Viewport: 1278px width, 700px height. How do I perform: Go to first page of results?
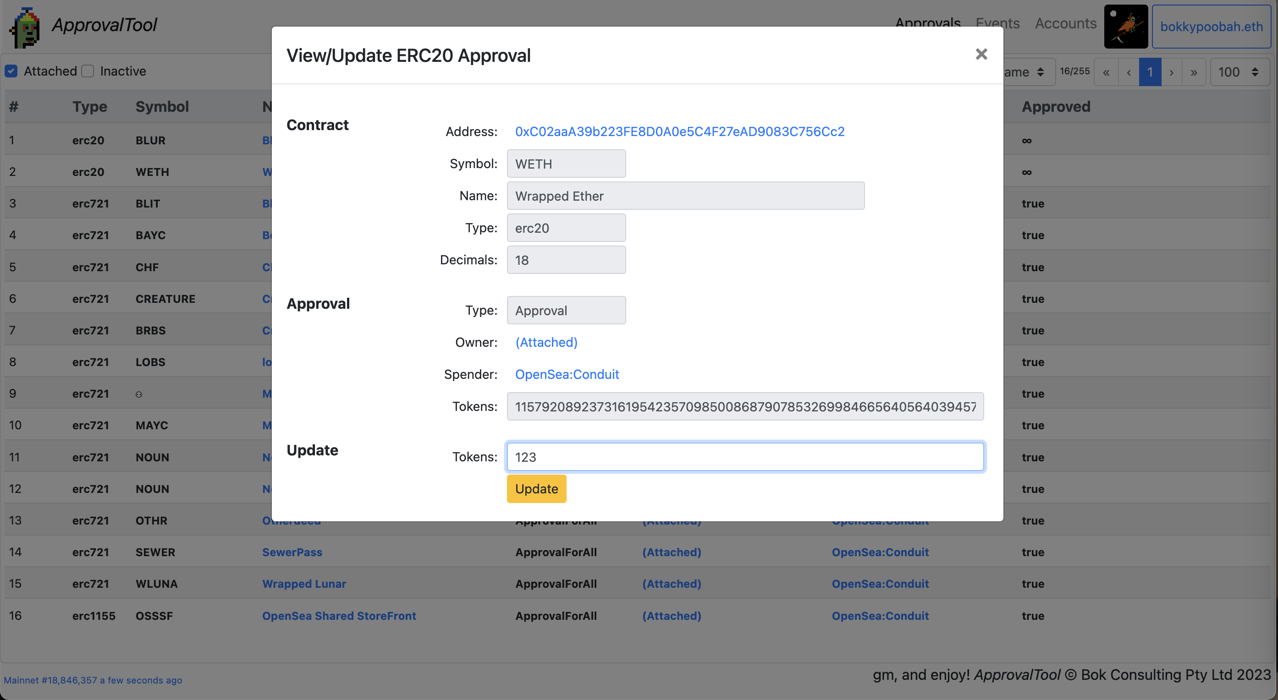coord(1107,72)
